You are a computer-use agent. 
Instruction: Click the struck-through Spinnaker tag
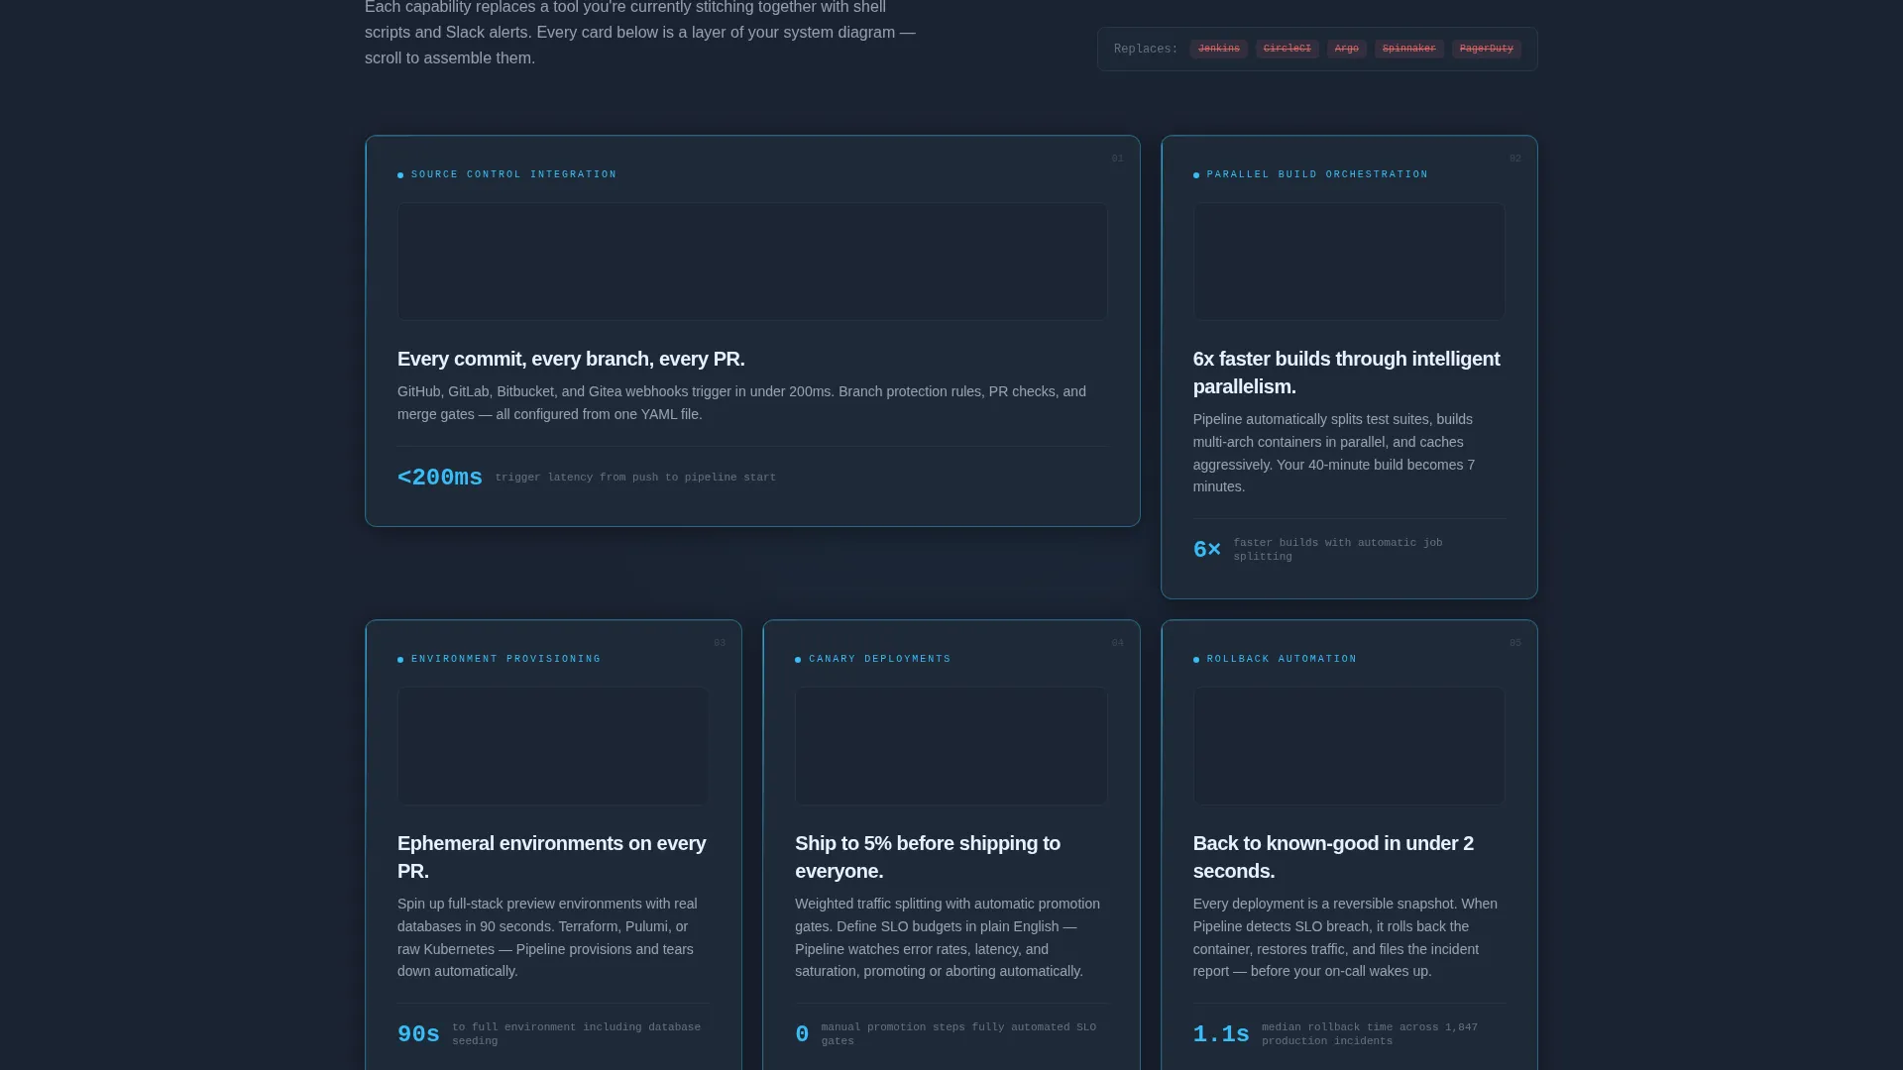[x=1408, y=49]
